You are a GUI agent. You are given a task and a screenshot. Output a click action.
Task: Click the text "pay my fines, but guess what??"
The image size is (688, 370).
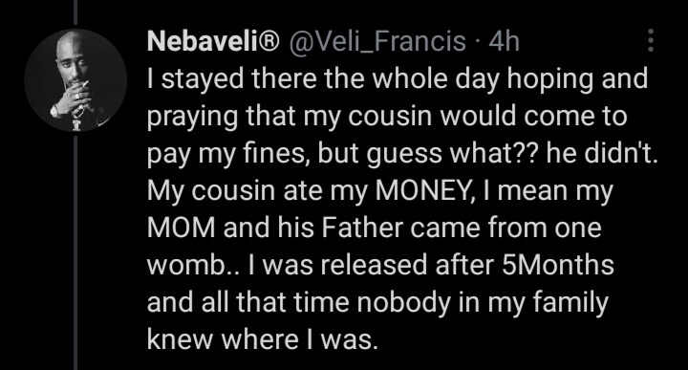click(343, 155)
